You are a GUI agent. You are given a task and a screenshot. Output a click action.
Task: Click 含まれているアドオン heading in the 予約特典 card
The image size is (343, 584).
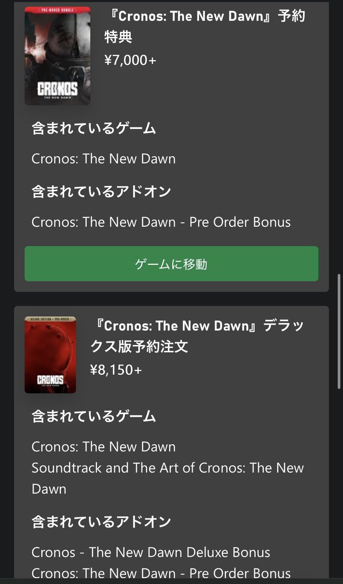[x=101, y=191]
